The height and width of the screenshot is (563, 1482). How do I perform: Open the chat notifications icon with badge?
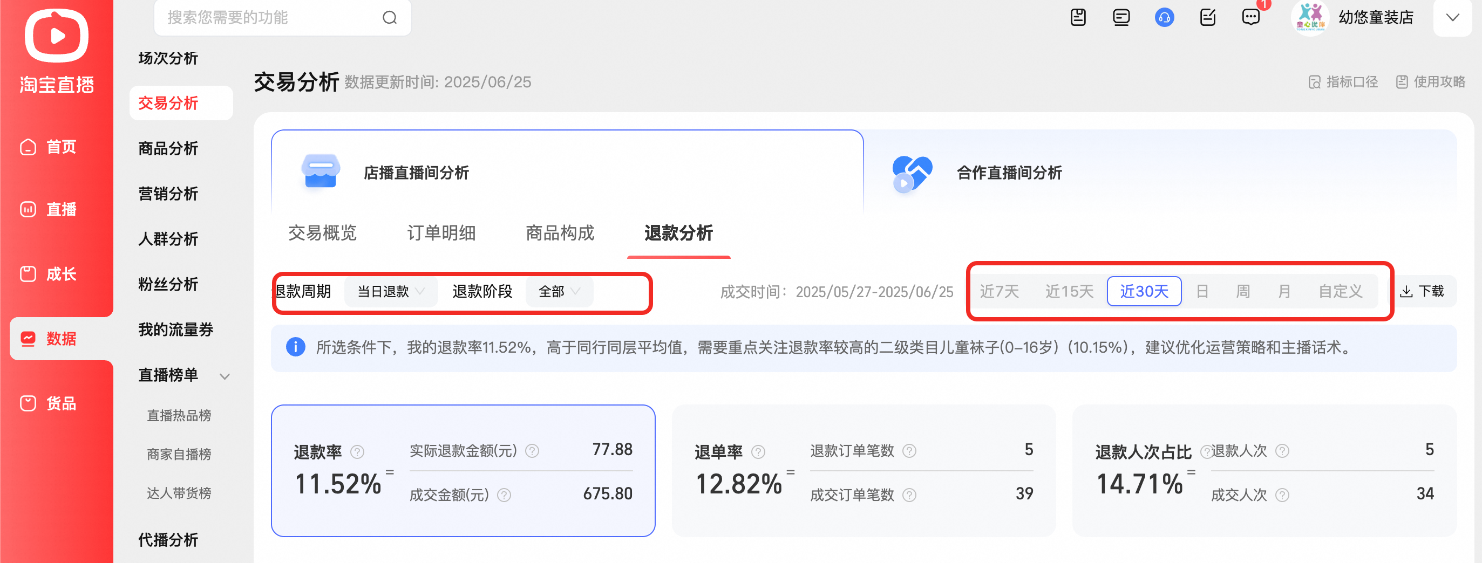point(1250,17)
